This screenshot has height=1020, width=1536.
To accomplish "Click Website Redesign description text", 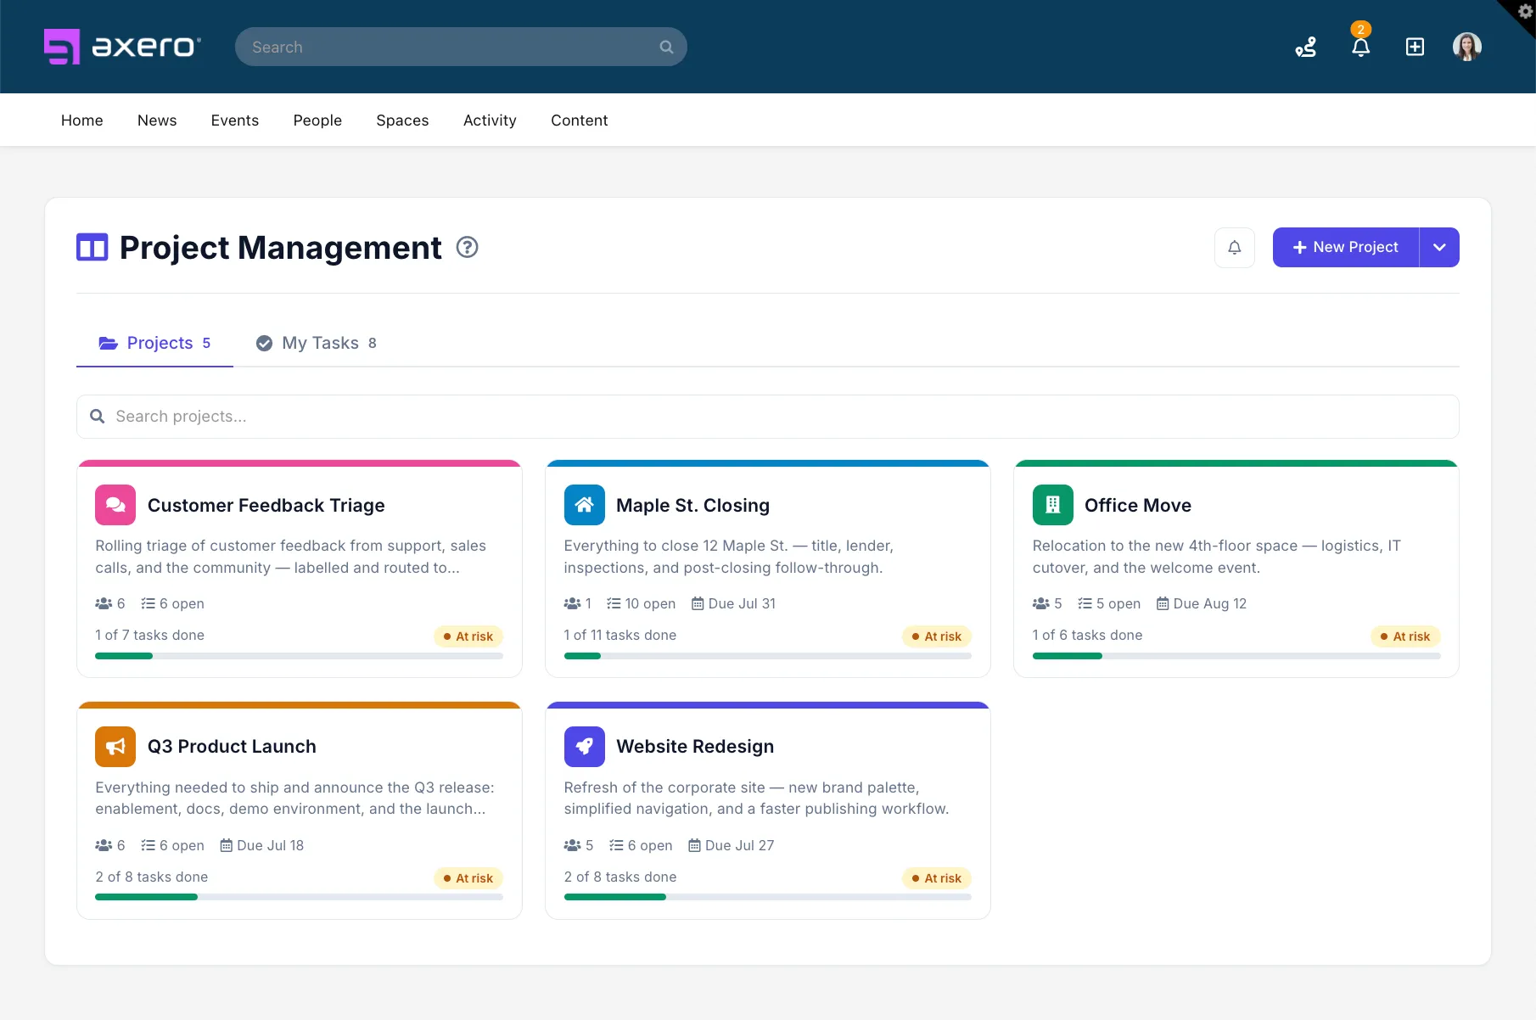I will point(756,799).
